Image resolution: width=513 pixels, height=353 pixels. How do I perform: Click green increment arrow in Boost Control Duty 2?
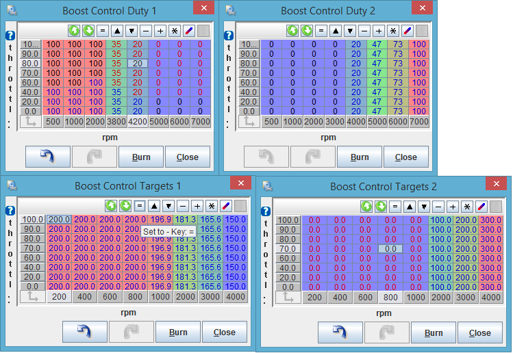coord(293,31)
